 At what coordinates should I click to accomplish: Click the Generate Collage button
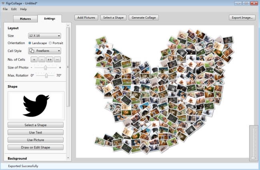[x=144, y=18]
